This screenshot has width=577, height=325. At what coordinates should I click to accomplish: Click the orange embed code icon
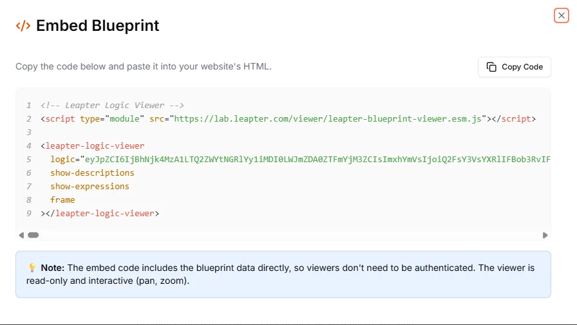23,26
